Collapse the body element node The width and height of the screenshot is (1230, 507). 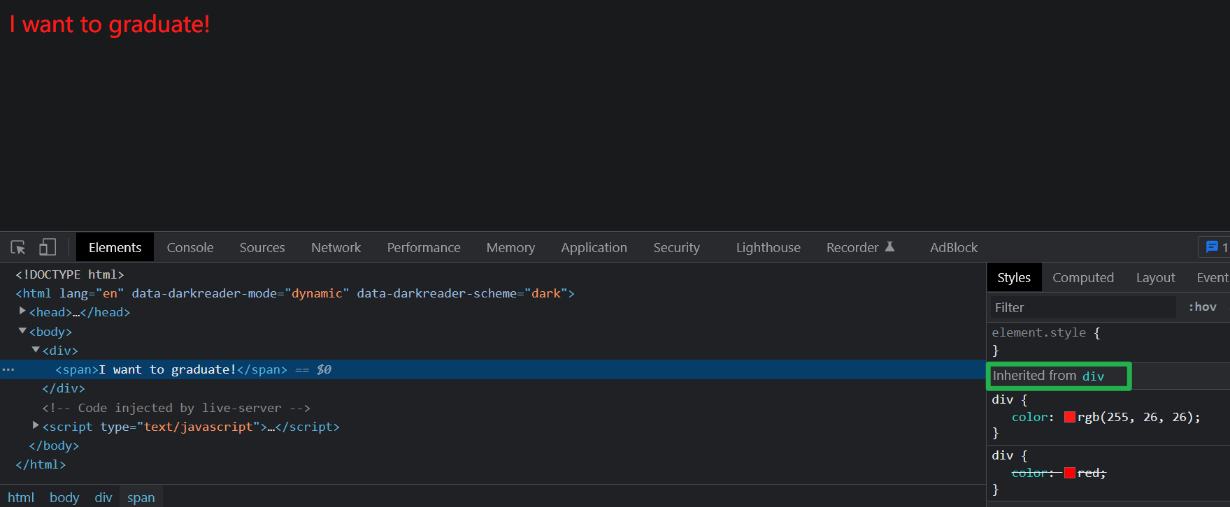[22, 331]
